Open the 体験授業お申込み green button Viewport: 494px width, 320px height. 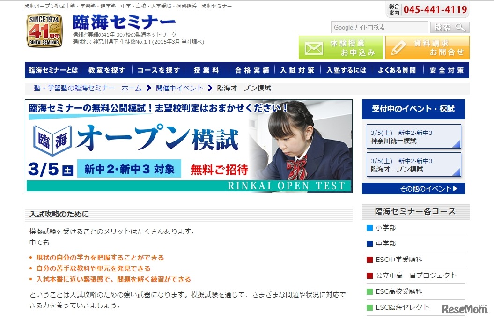coord(340,47)
